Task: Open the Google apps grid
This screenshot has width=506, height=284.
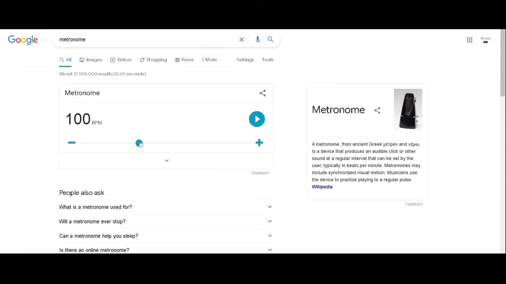Action: 470,40
